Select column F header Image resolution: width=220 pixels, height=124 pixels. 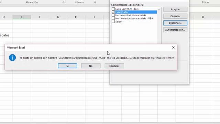(40, 17)
